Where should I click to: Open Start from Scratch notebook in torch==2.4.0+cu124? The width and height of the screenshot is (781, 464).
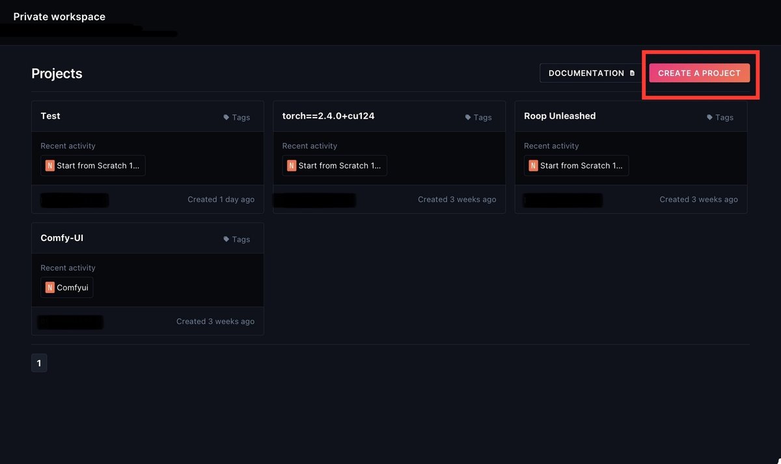point(335,166)
